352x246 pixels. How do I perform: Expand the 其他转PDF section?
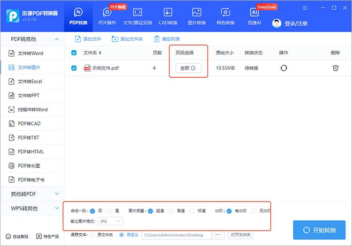click(57, 194)
